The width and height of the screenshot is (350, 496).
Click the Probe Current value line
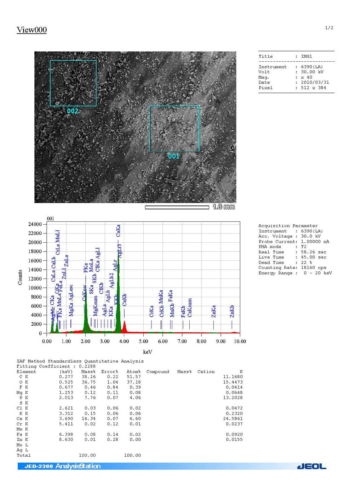point(293,242)
